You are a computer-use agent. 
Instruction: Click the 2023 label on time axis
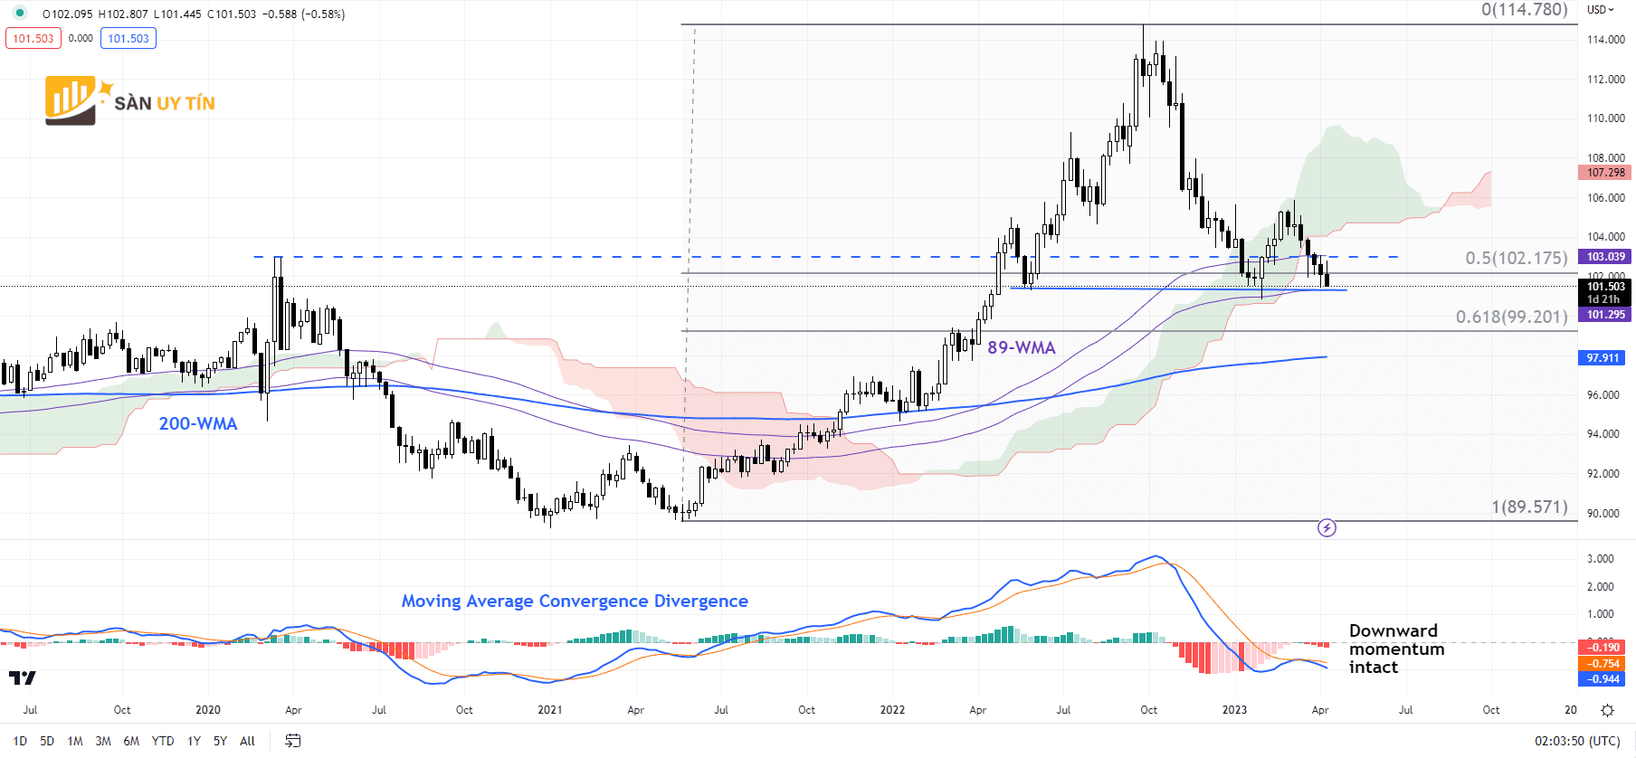tap(1234, 710)
